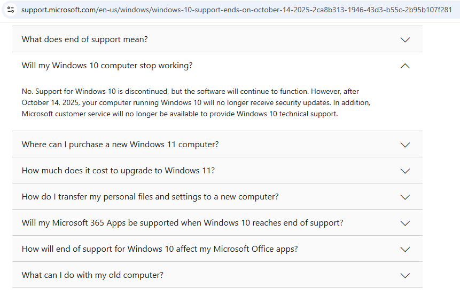
Task: Collapse the up chevron for "Will my Windows 10 computer stop working?"
Action: click(405, 66)
